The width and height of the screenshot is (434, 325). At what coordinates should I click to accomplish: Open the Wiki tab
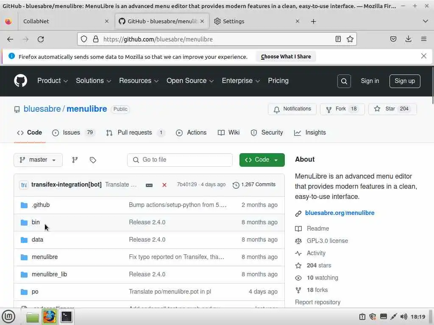click(x=228, y=132)
